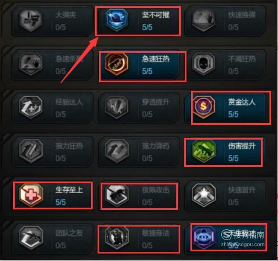This screenshot has width=278, height=261.
Task: Select the rifle 团队之友 skill icon
Action: coord(31,238)
